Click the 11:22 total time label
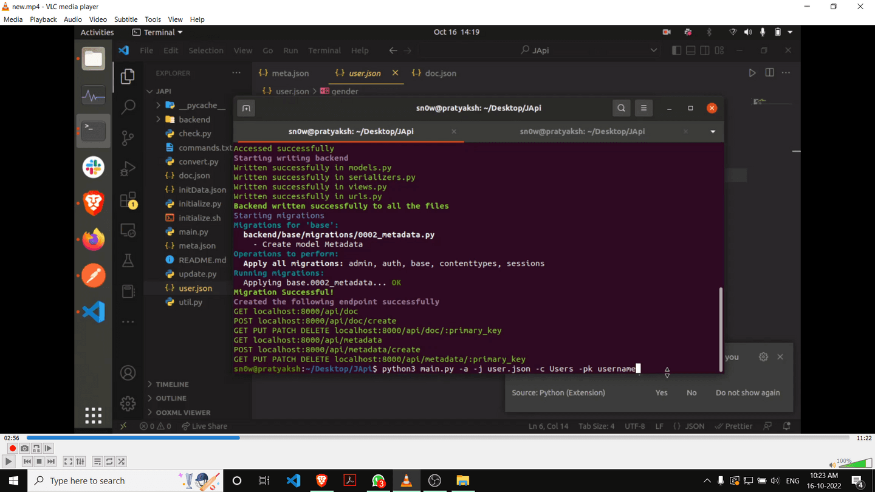This screenshot has height=492, width=875. (x=864, y=438)
